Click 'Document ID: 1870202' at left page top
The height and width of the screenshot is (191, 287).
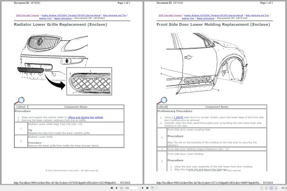(27, 3)
